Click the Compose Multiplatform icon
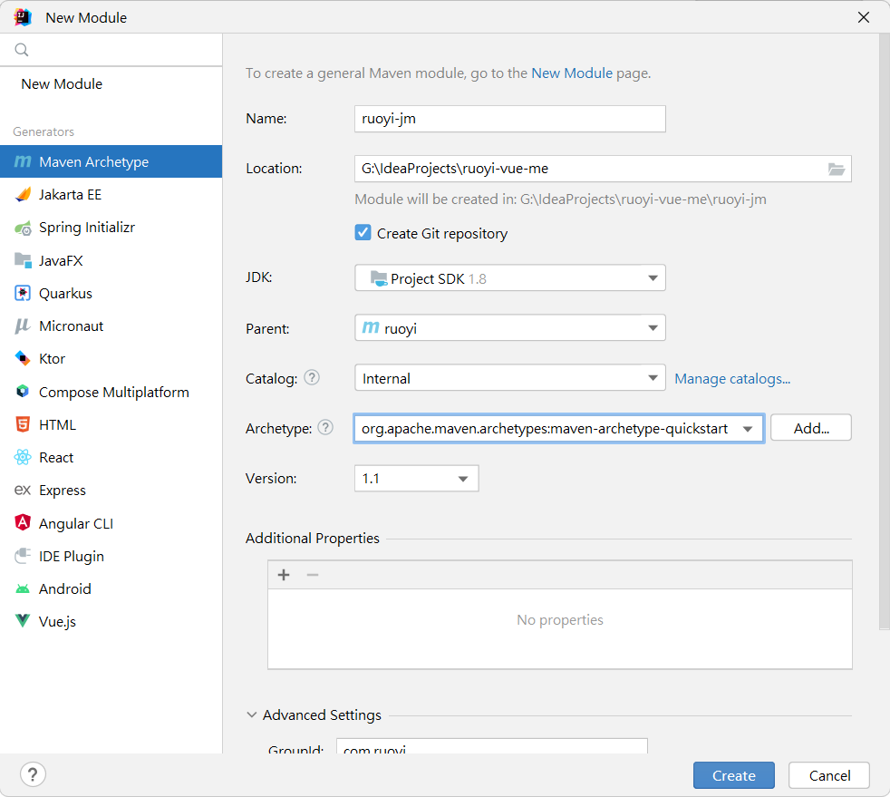 click(x=23, y=393)
